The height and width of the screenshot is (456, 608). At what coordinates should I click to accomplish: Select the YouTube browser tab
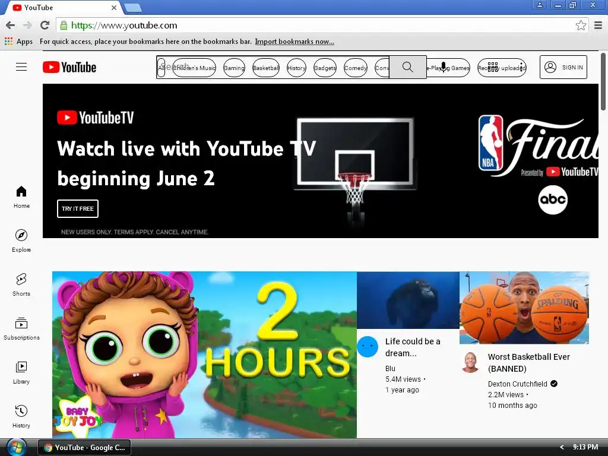click(x=64, y=7)
